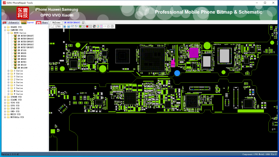Click the SM N9009 board icon
Viewport: 279px width, 157px height.
pos(15,59)
